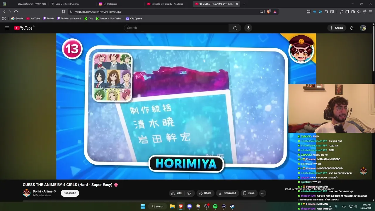Image resolution: width=375 pixels, height=211 pixels.
Task: Open Brave VPN shield icon
Action: pyautogui.click(x=365, y=12)
